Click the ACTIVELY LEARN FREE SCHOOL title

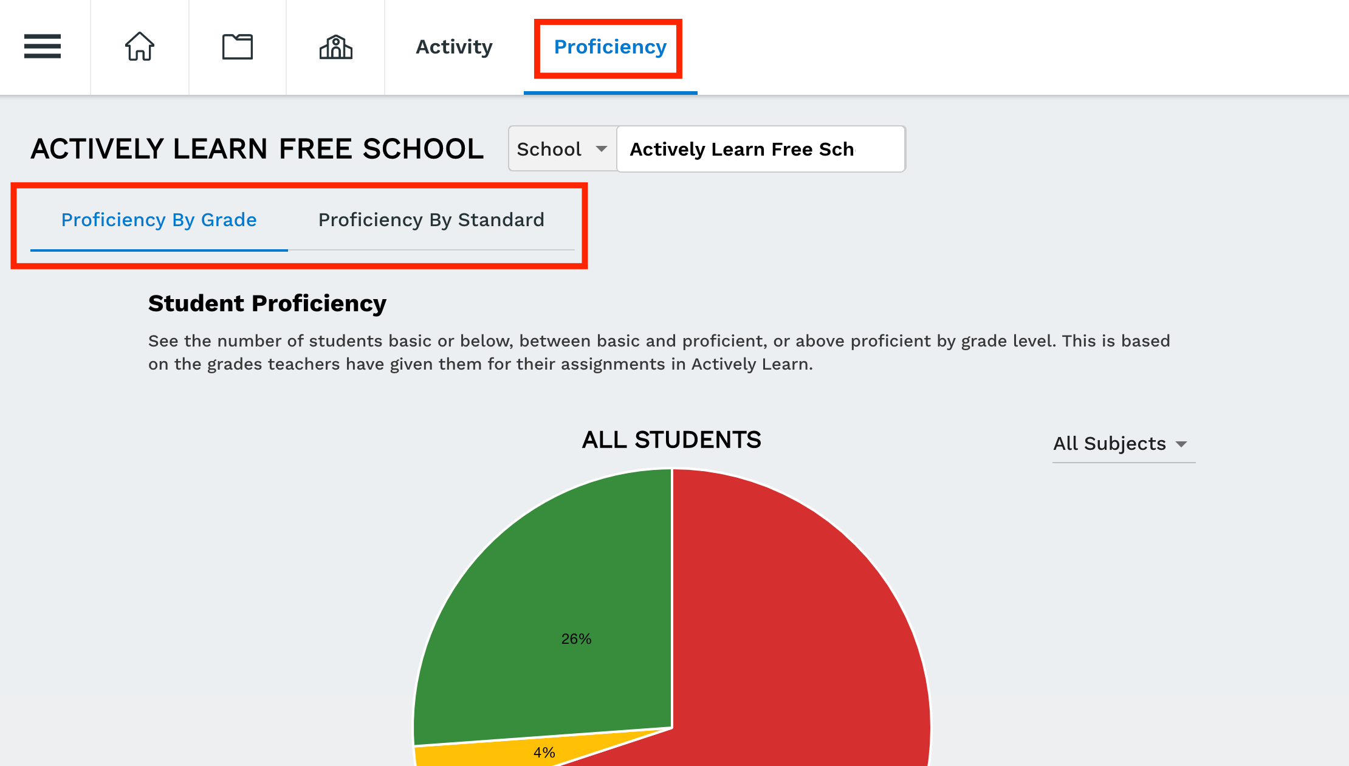pyautogui.click(x=257, y=149)
